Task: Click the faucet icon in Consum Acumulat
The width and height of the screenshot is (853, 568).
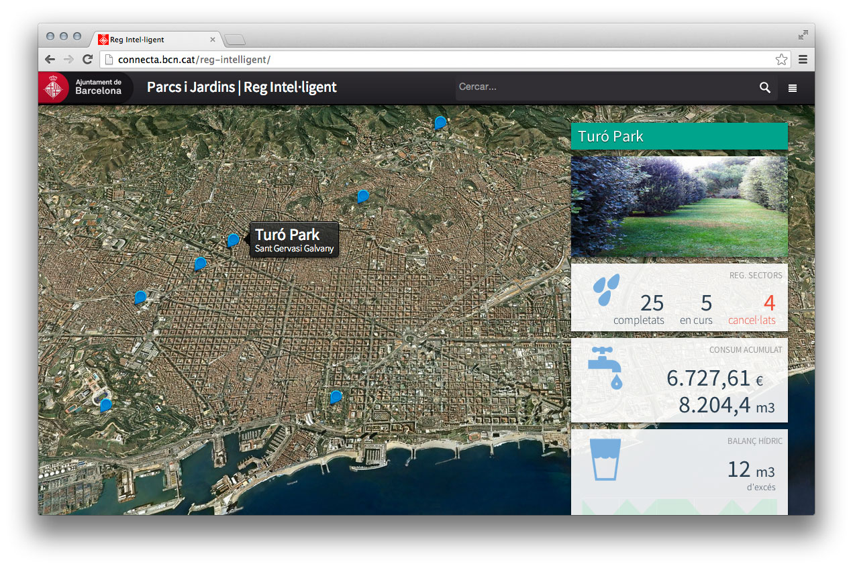Action: [605, 367]
